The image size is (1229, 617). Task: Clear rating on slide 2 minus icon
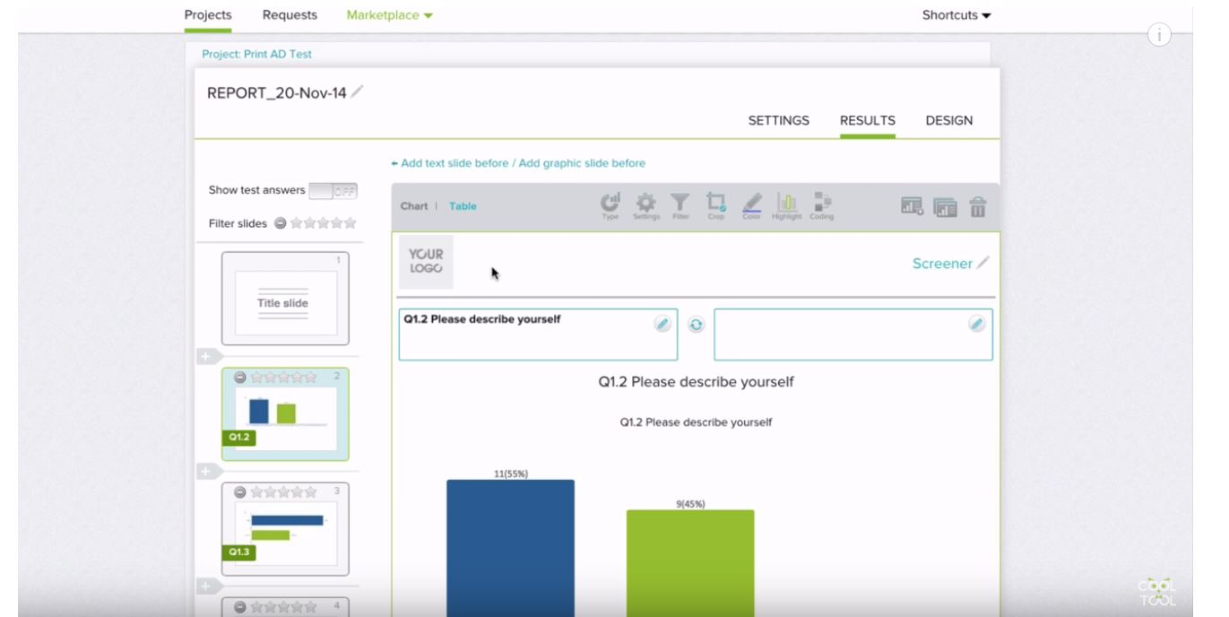click(x=240, y=378)
